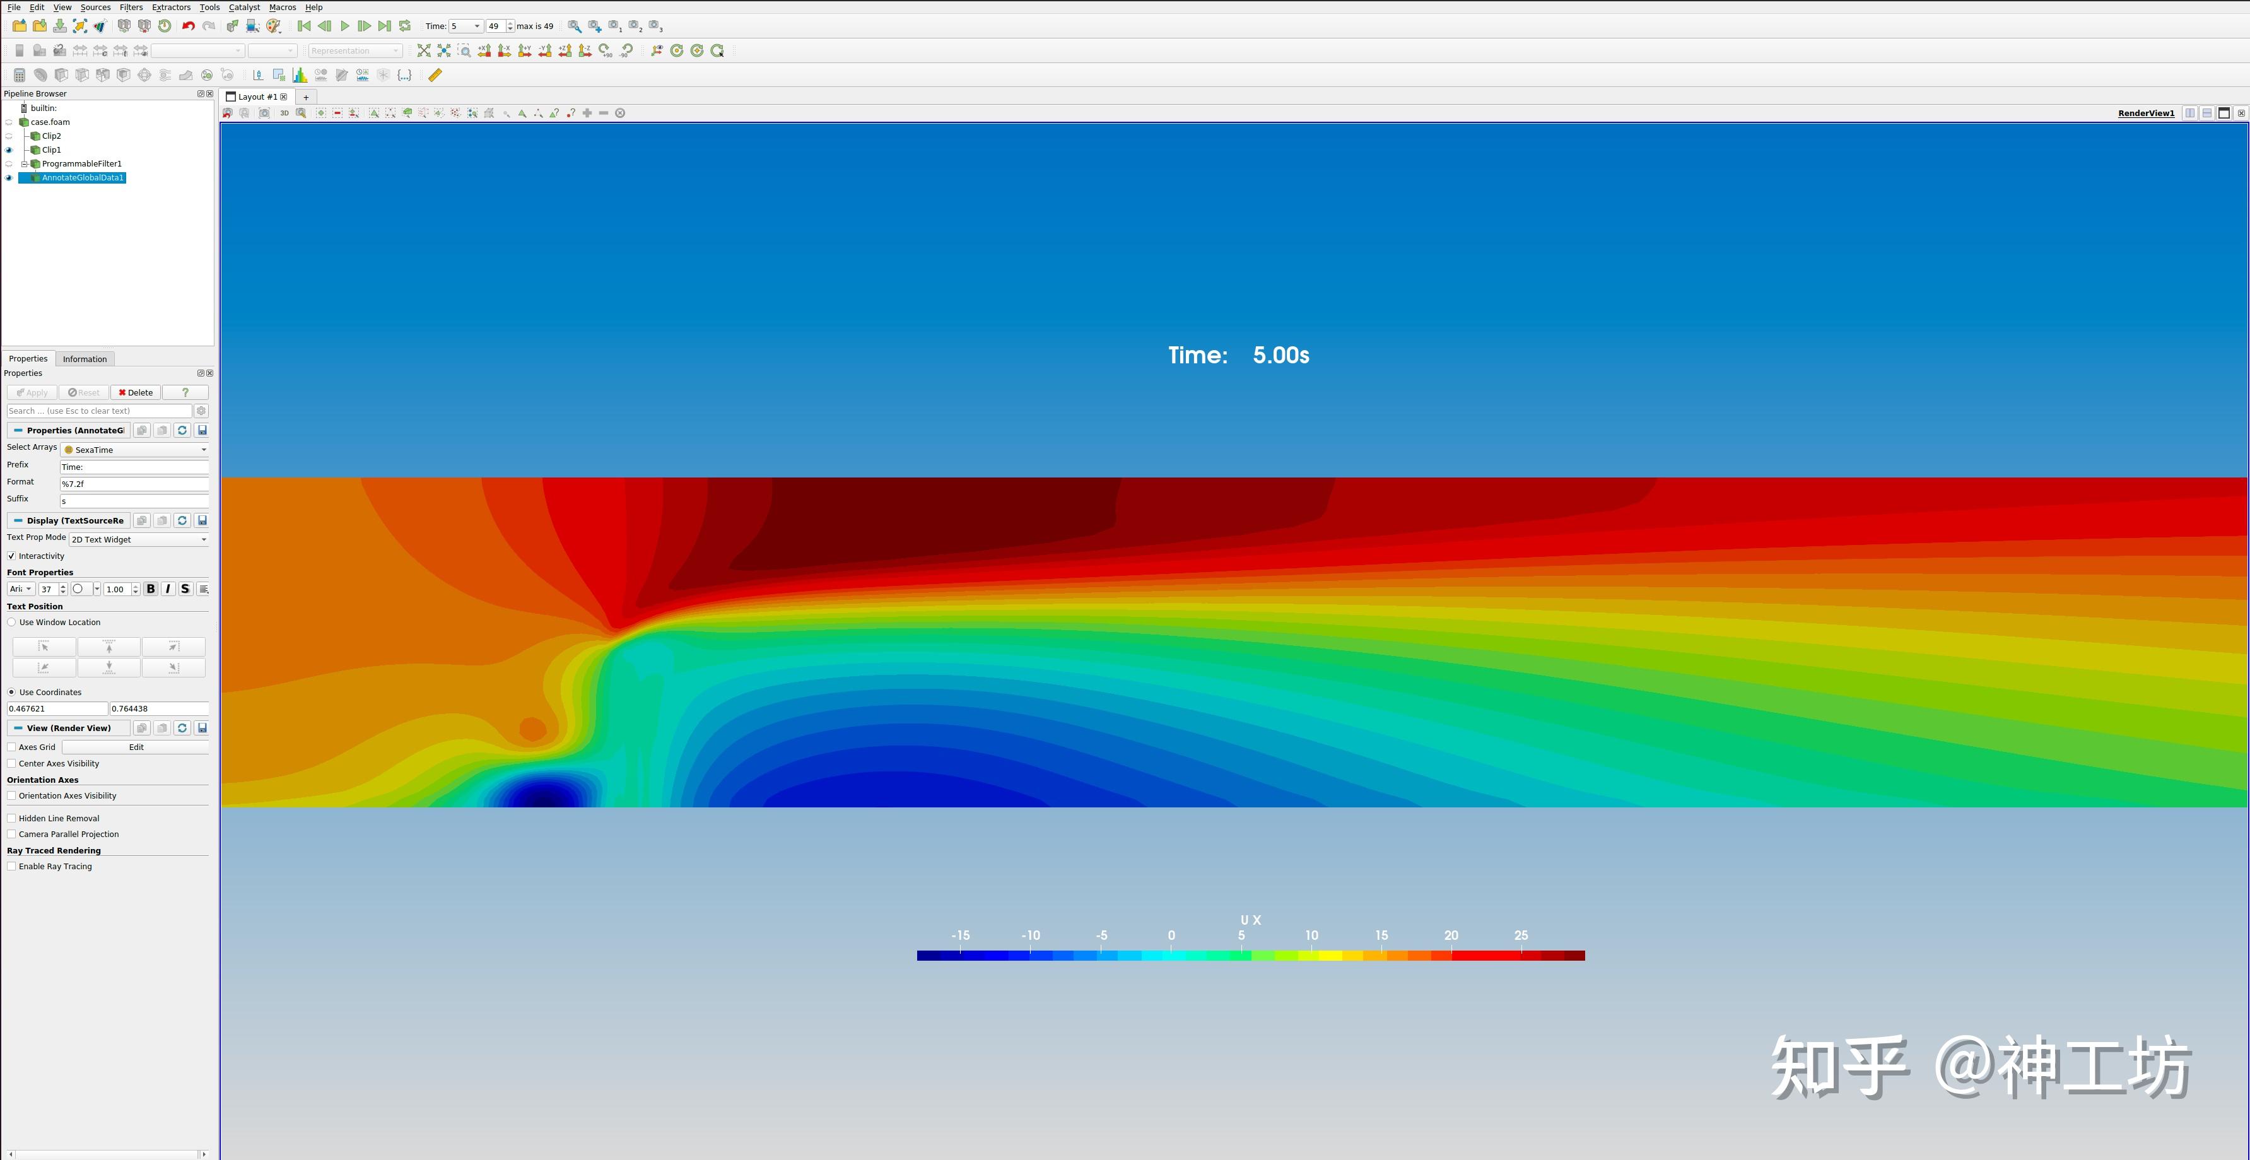Play the animation

[x=345, y=26]
